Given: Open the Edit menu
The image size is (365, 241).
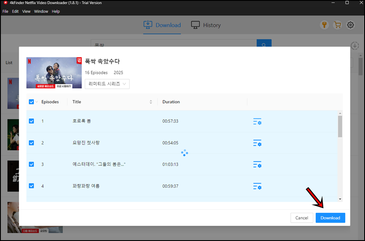Looking at the screenshot, I should 15,11.
